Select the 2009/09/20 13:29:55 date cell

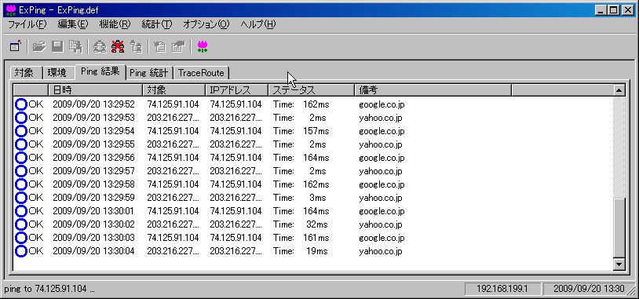point(93,144)
